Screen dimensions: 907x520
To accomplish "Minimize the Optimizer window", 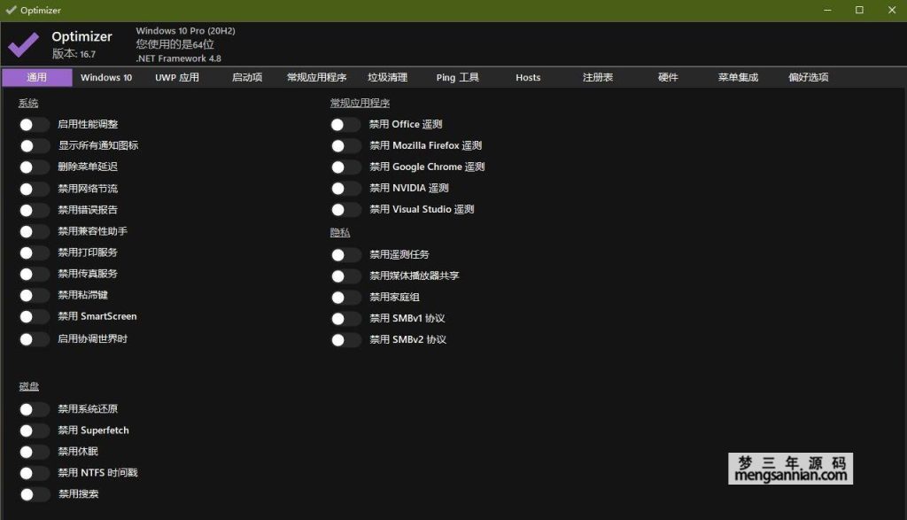I will click(x=828, y=11).
